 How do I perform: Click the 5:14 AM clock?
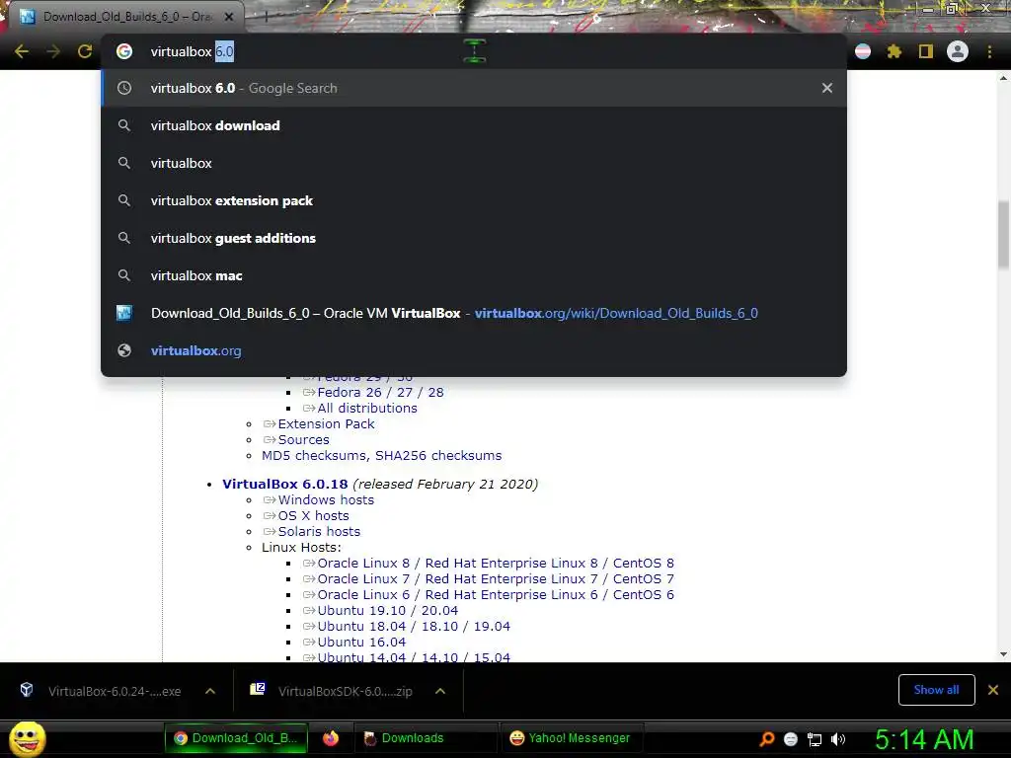[924, 739]
